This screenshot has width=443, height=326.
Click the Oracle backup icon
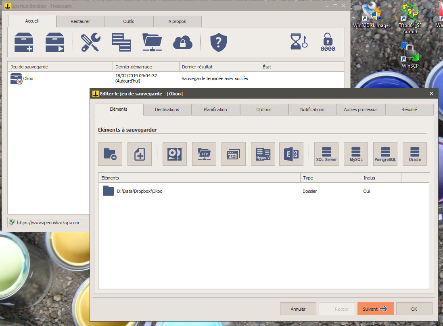click(415, 154)
